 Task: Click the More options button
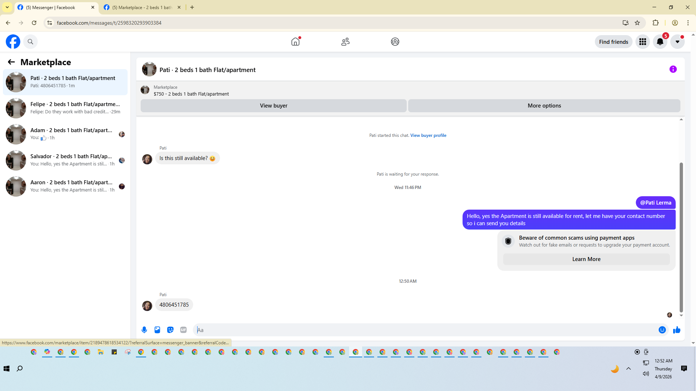point(544,106)
